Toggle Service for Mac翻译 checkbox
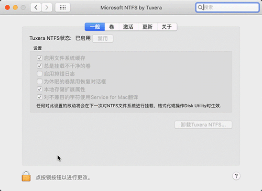 coord(40,97)
